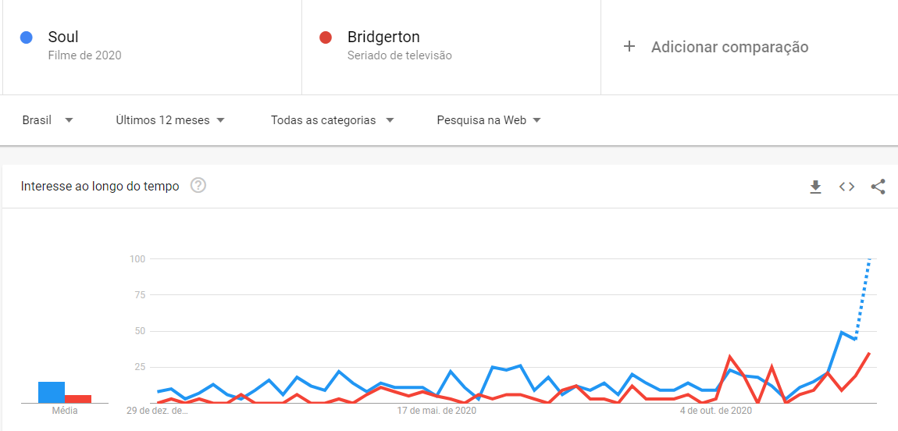Select the Bridgerton search term

point(383,37)
